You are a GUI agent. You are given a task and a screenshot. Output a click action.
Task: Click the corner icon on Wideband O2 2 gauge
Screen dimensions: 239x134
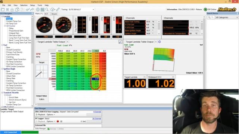tap(173, 77)
